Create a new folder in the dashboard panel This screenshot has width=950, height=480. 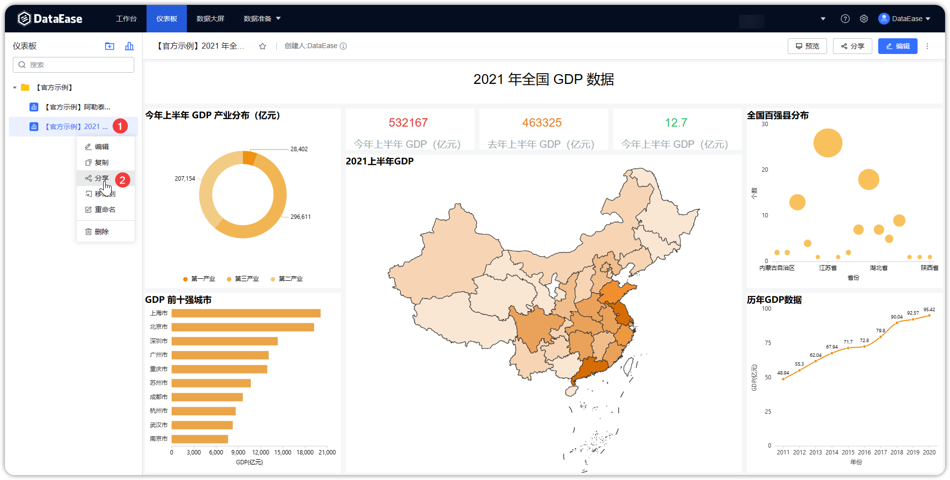pyautogui.click(x=109, y=46)
